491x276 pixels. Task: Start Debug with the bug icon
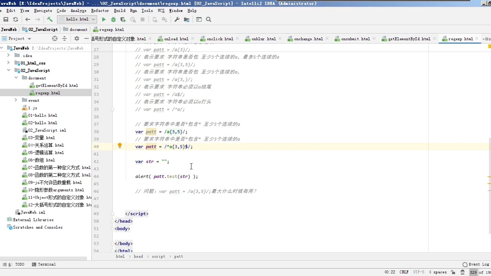point(114,19)
